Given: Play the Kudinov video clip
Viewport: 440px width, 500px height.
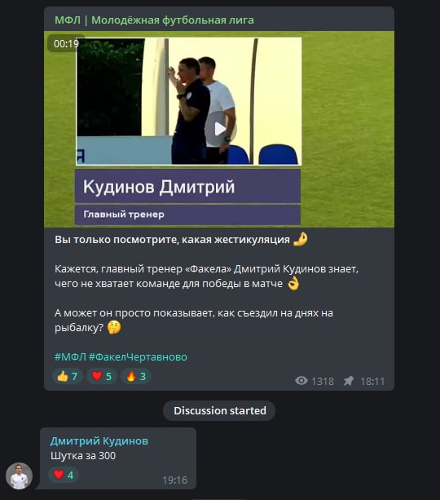Looking at the screenshot, I should coord(220,129).
